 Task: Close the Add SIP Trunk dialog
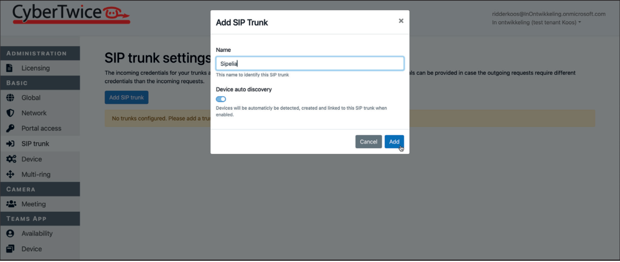(x=401, y=21)
